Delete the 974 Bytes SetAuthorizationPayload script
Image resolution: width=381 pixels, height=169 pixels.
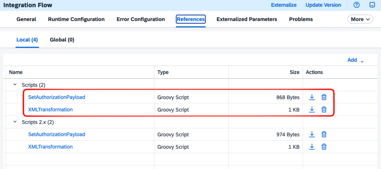(324, 134)
